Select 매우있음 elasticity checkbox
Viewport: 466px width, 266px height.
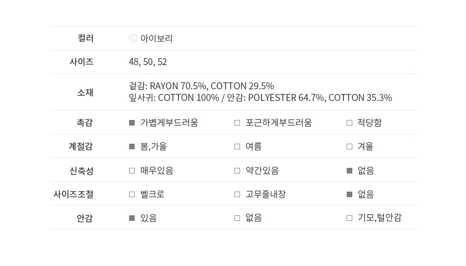point(132,171)
